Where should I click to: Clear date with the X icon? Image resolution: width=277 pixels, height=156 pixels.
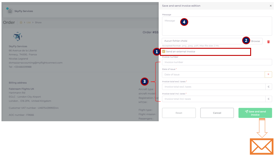268,75
